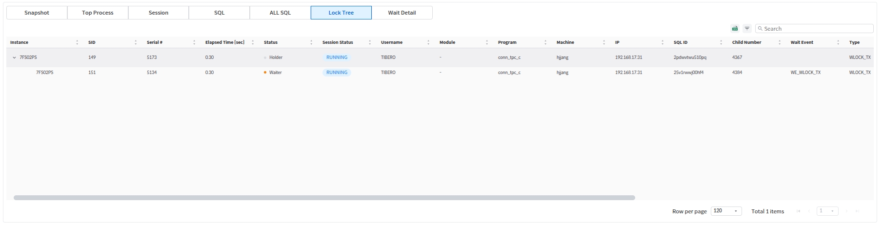This screenshot has height=225, width=883.
Task: Go to the first page arrow
Action: 798,211
